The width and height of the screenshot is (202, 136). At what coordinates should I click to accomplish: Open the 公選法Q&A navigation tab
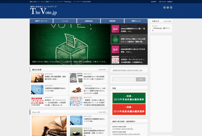coord(88,21)
